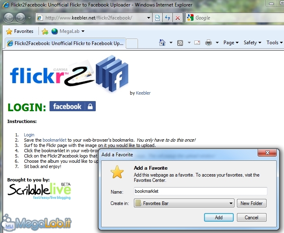Image resolution: width=284 pixels, height=233 pixels.
Task: Click the RSS feeds icon
Action: click(180, 43)
